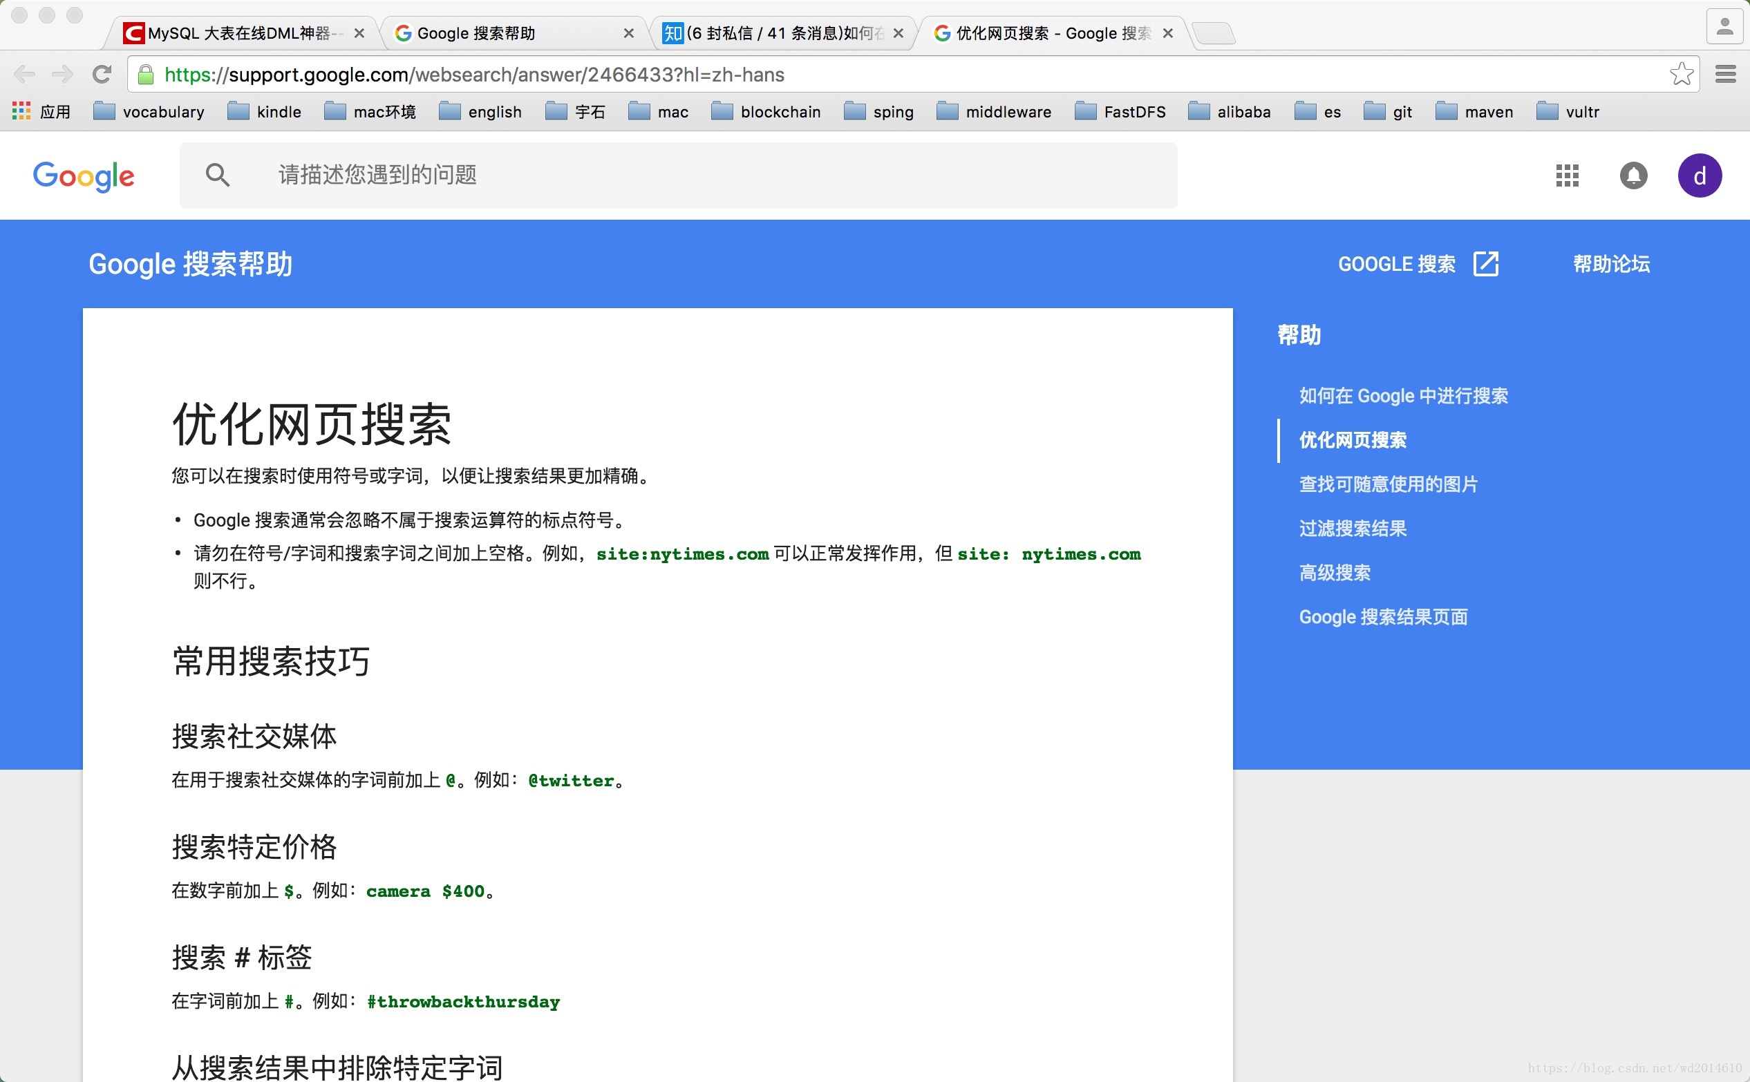Close the 知乎 私信 tab
The image size is (1750, 1082).
[898, 33]
